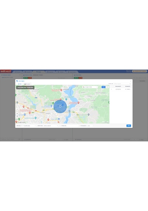Open the map provider dropdown Google Harita
This screenshot has height=211, width=148.
[90, 87]
